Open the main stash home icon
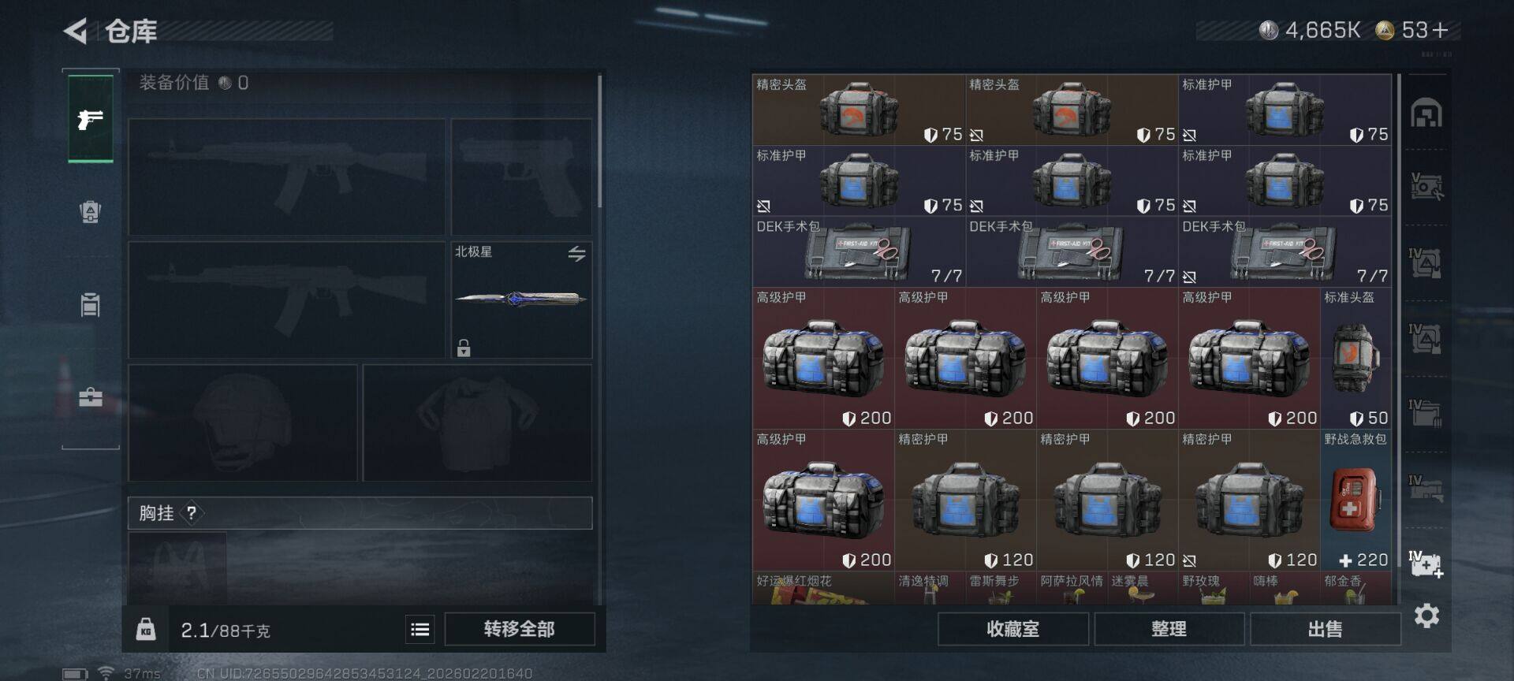 pyautogui.click(x=1426, y=113)
